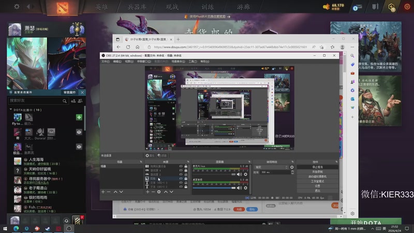414x233 pixels.
Task: Adjust the desktop audio volume slider
Action: tap(214, 188)
